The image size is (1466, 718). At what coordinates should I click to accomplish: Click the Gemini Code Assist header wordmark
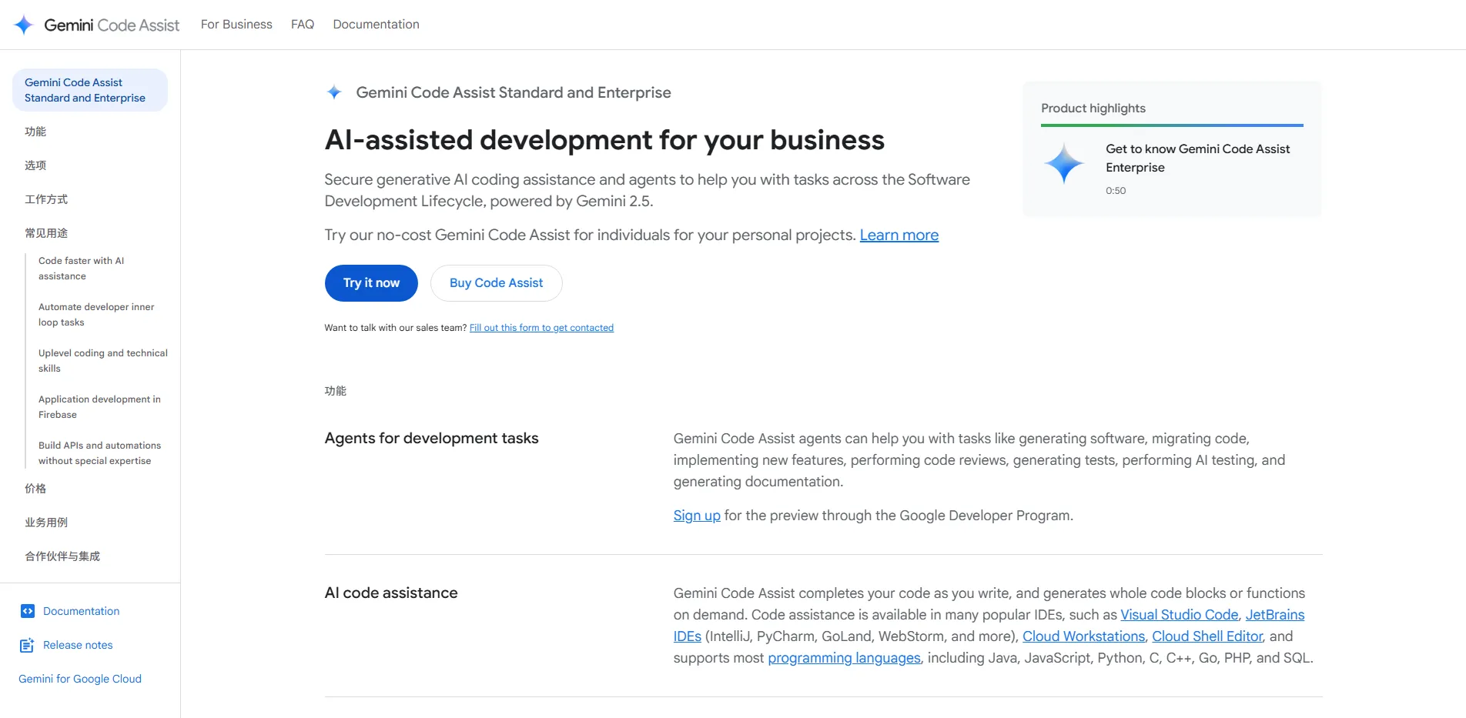[x=112, y=25]
